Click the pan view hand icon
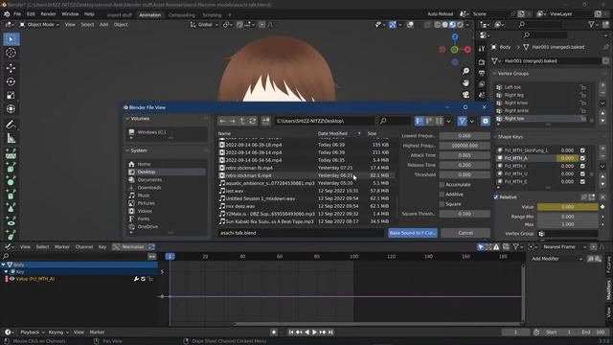Screen dimensions: 613x345 click(x=465, y=83)
